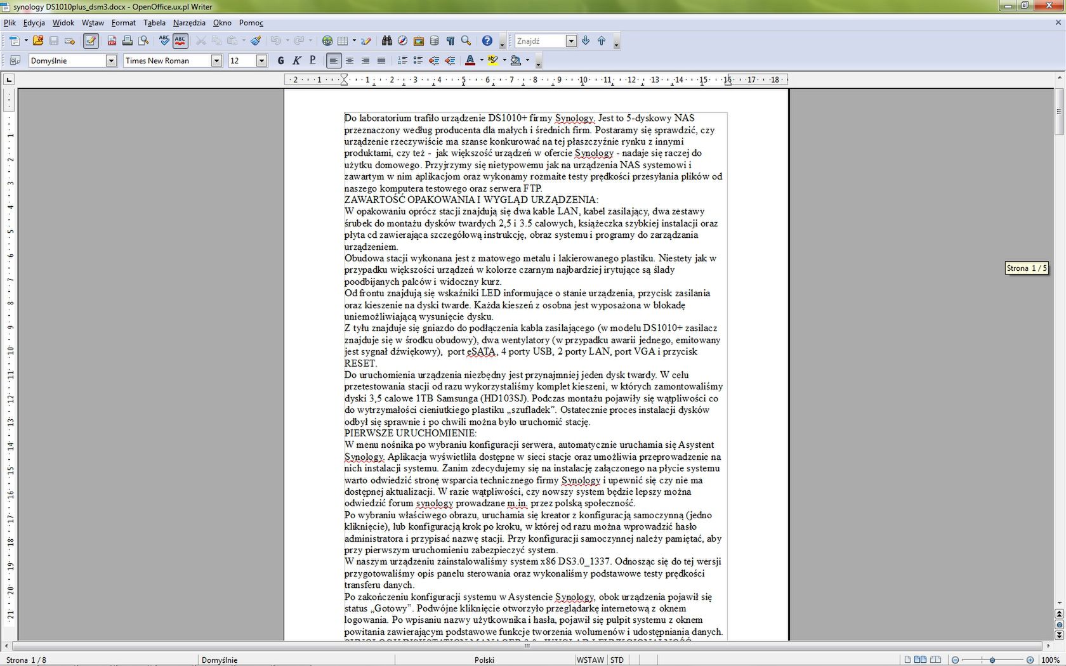Open the Tabela menu

154,22
